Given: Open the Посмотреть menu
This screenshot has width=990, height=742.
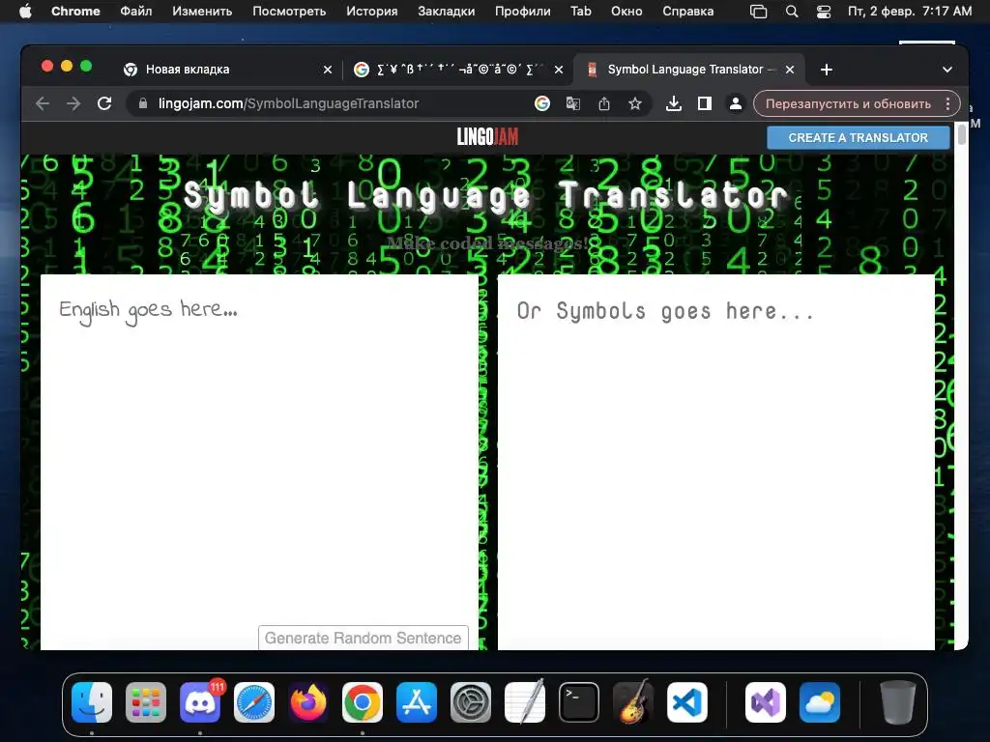Looking at the screenshot, I should click(x=289, y=11).
